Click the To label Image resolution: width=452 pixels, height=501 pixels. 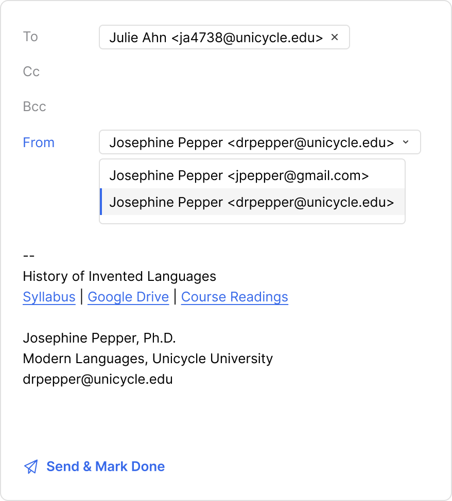[x=30, y=37]
